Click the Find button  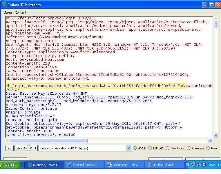(9, 148)
